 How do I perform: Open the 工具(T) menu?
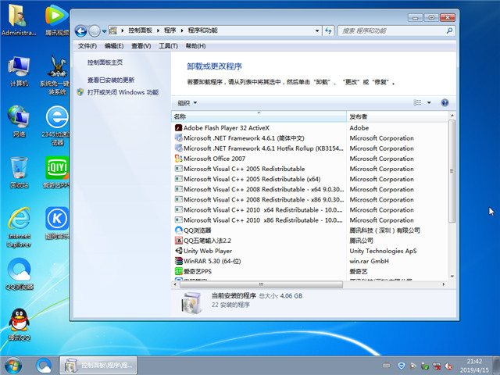[x=168, y=46]
